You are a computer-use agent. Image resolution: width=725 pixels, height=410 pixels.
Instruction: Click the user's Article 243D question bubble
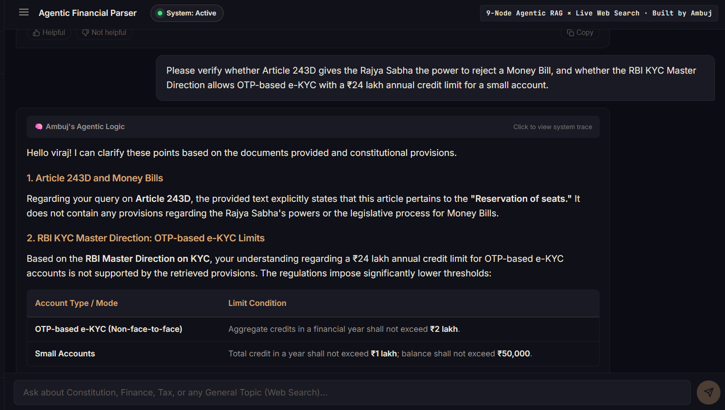[x=435, y=78]
